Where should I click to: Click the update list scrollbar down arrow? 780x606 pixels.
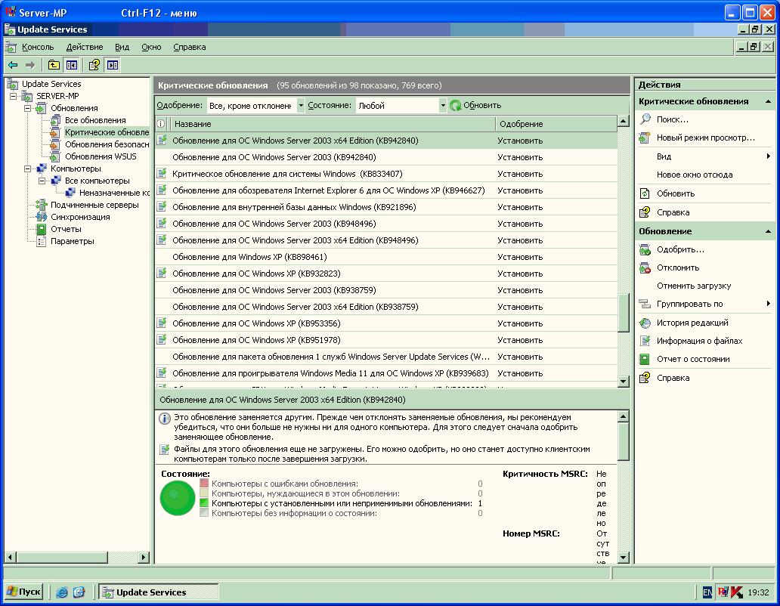tap(624, 382)
